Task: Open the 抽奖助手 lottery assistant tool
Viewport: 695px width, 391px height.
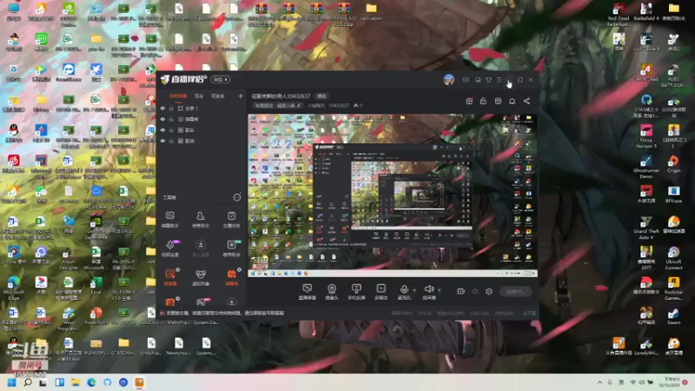Action: tap(231, 248)
